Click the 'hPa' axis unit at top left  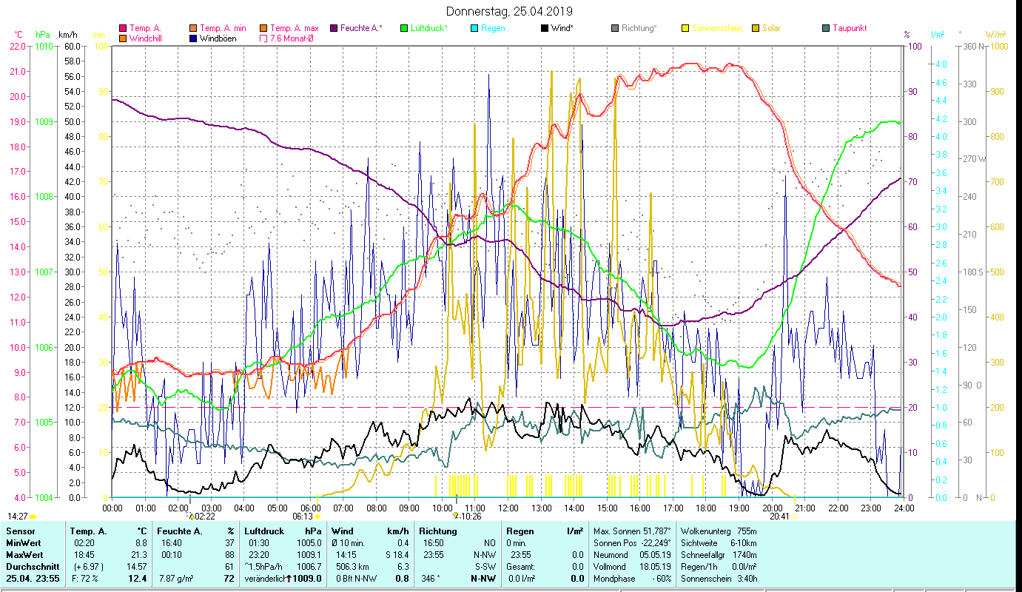pos(43,35)
